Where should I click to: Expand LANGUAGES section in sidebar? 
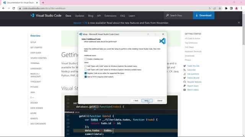click(36, 68)
